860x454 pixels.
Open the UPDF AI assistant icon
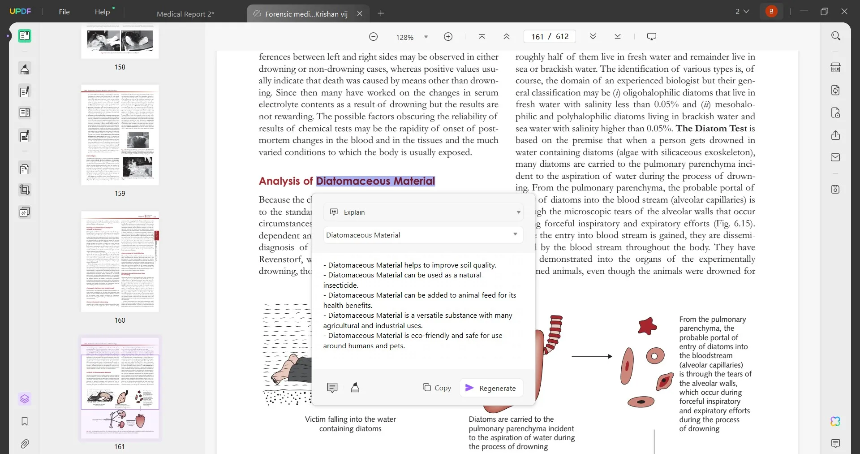[836, 421]
